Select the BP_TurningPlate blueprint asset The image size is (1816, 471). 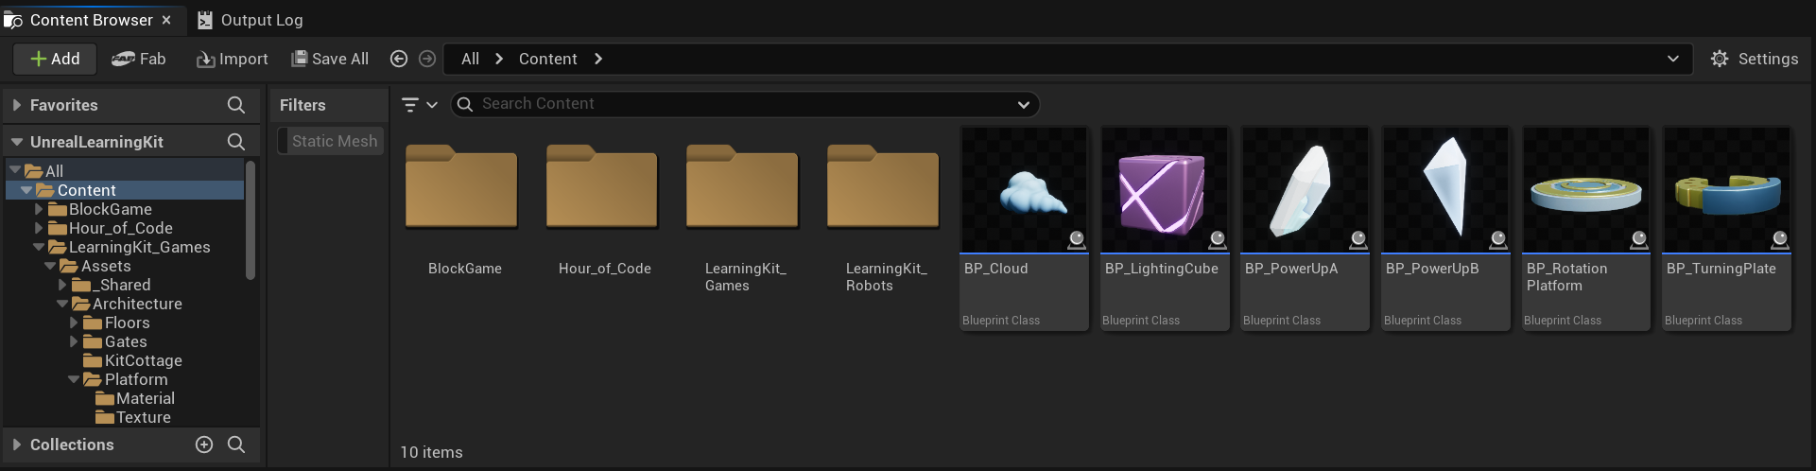(x=1727, y=229)
